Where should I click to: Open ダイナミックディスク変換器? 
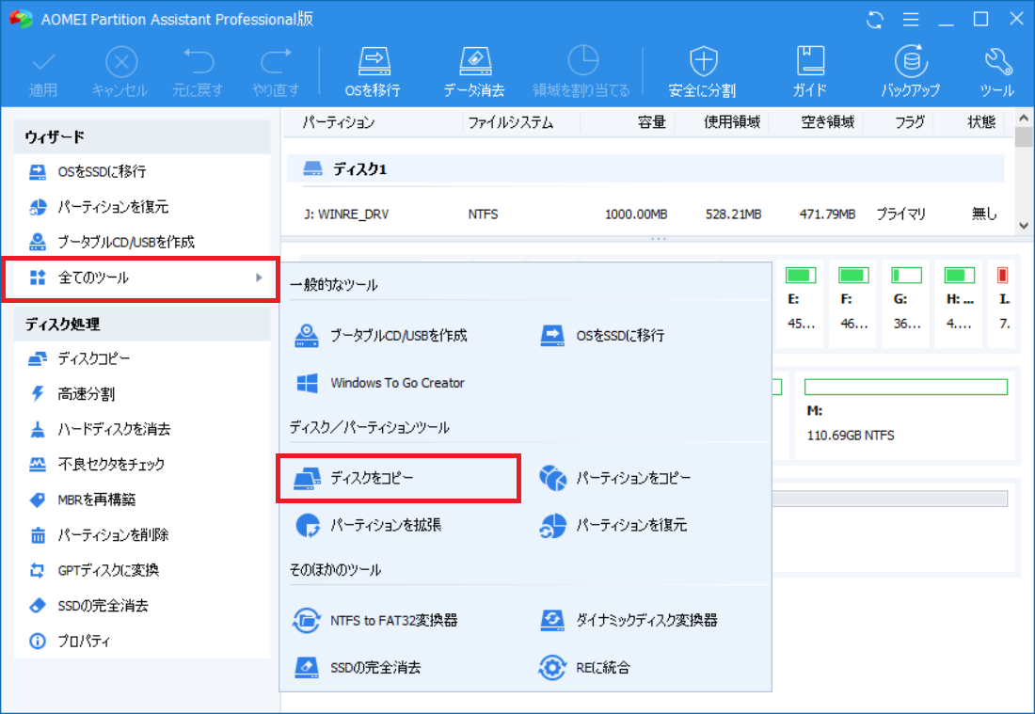(629, 621)
